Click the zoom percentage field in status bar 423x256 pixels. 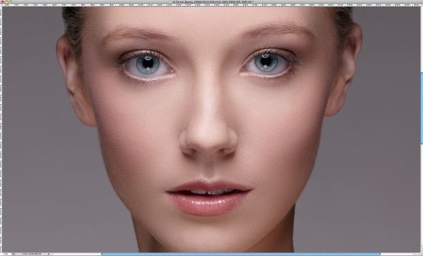point(5,254)
